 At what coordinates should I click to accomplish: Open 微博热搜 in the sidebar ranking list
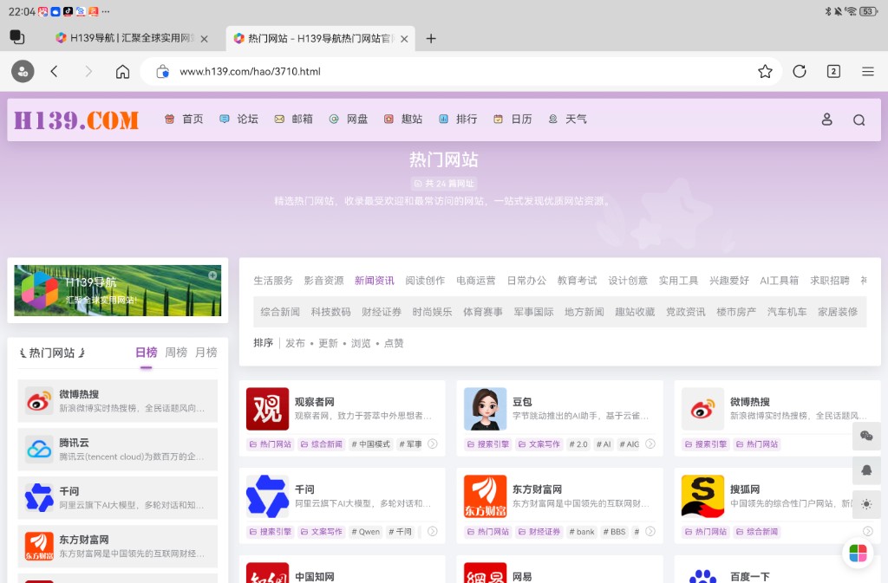coord(118,401)
